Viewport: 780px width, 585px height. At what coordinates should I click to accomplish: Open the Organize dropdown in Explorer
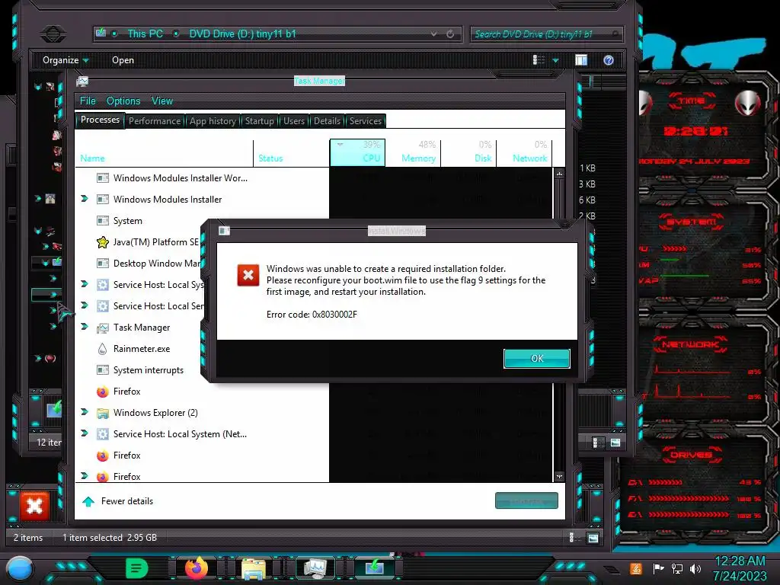pyautogui.click(x=66, y=60)
